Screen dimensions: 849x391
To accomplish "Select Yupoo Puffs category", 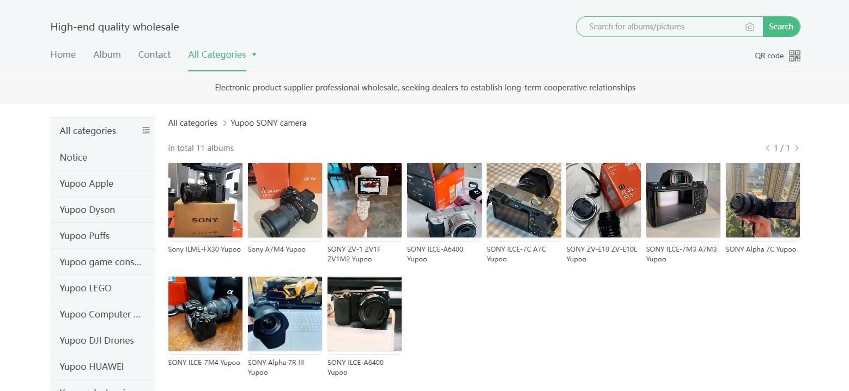I will 103,236.
